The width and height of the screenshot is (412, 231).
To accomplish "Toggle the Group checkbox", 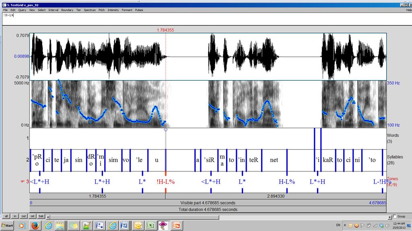I will [395, 216].
